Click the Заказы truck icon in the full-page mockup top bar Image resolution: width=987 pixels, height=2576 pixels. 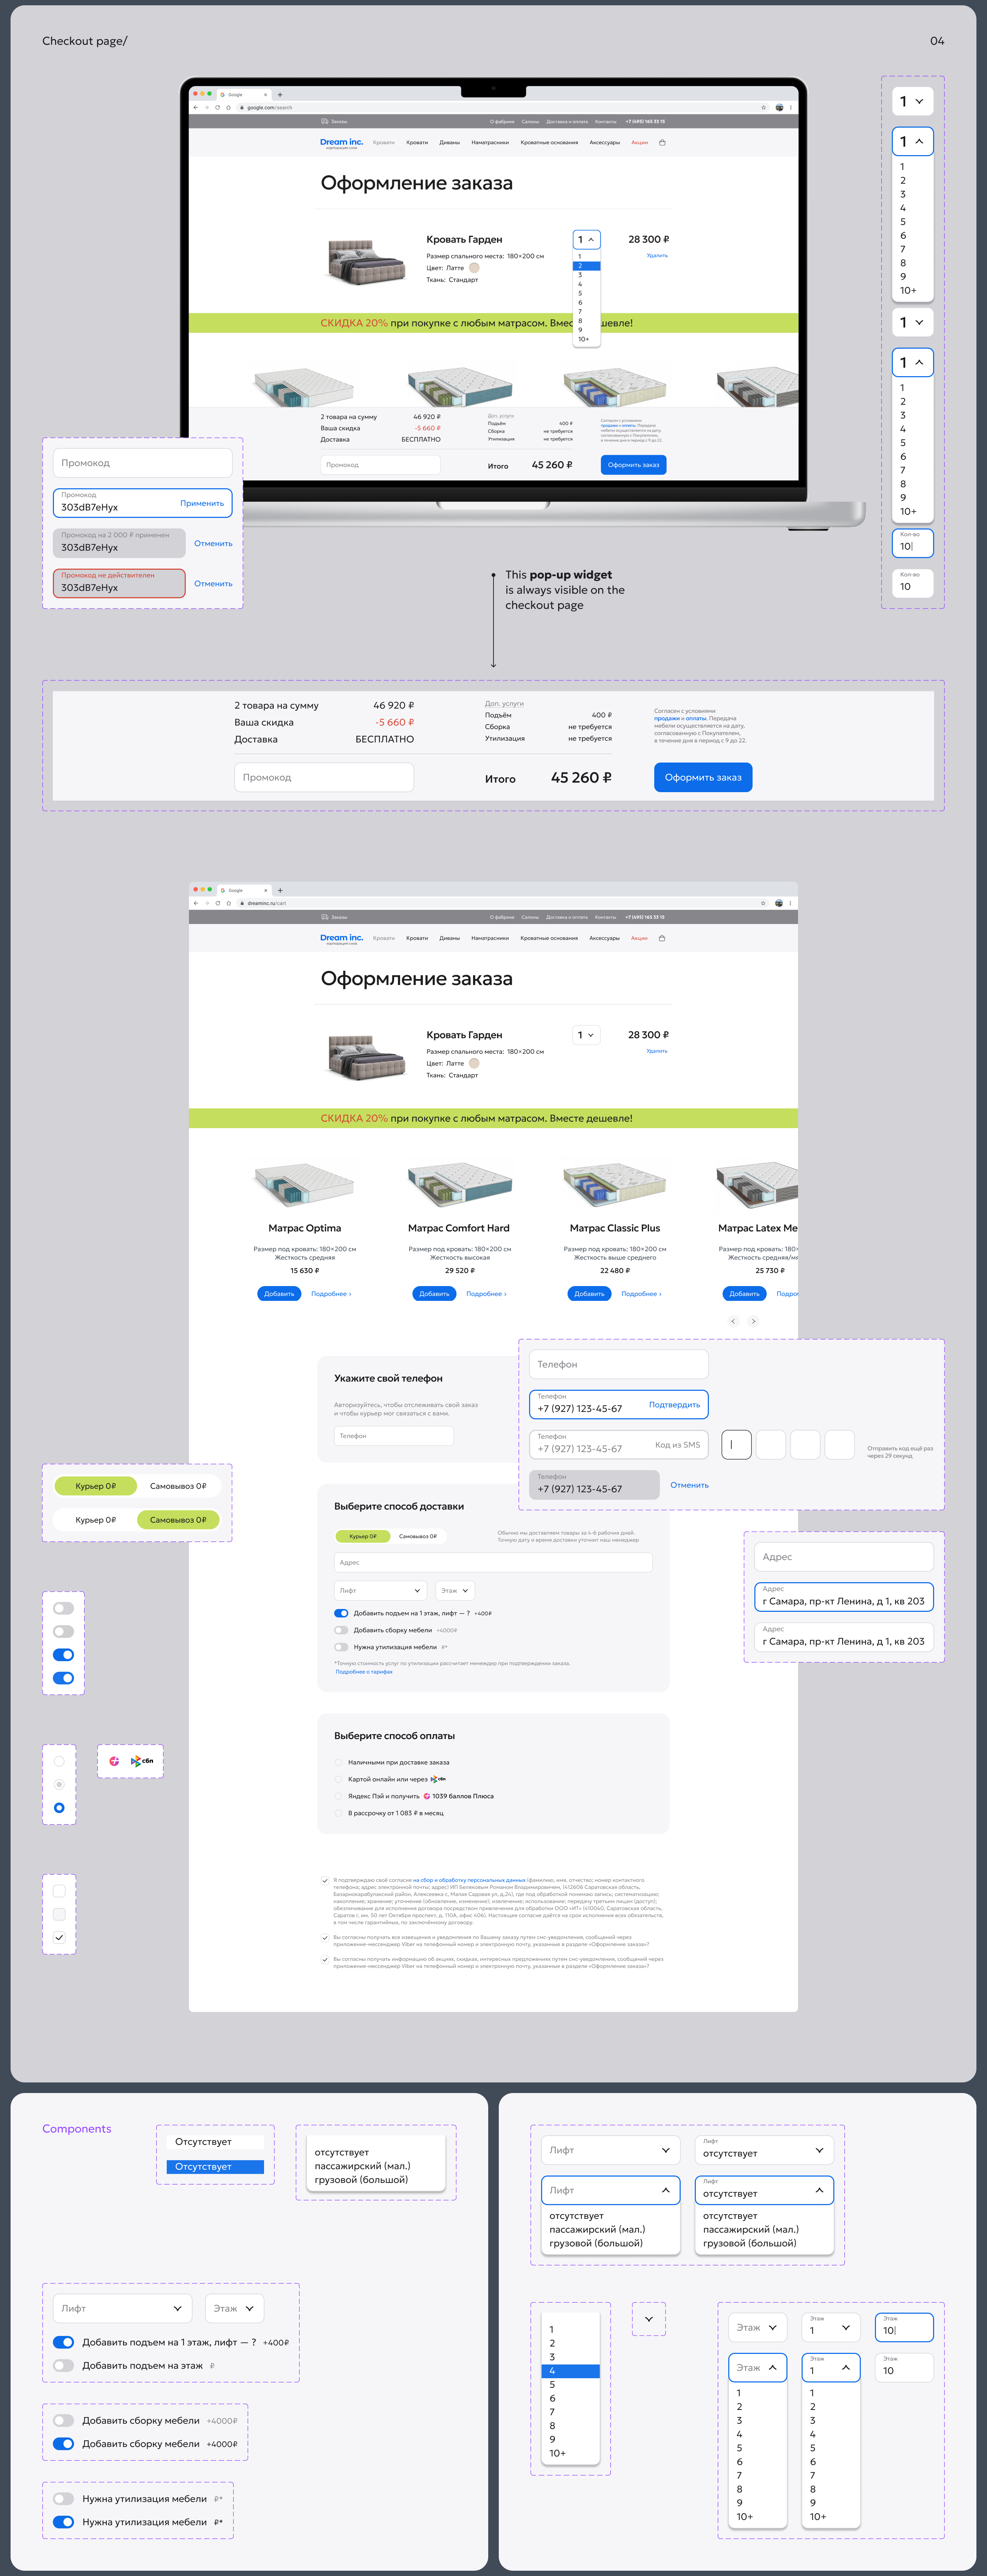(325, 917)
